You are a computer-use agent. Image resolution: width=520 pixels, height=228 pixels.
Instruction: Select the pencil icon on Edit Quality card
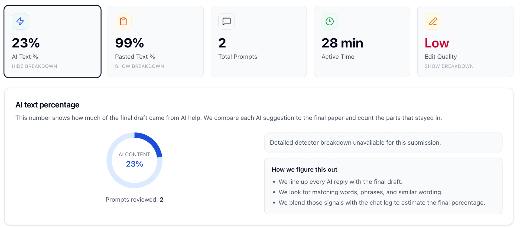pos(433,21)
